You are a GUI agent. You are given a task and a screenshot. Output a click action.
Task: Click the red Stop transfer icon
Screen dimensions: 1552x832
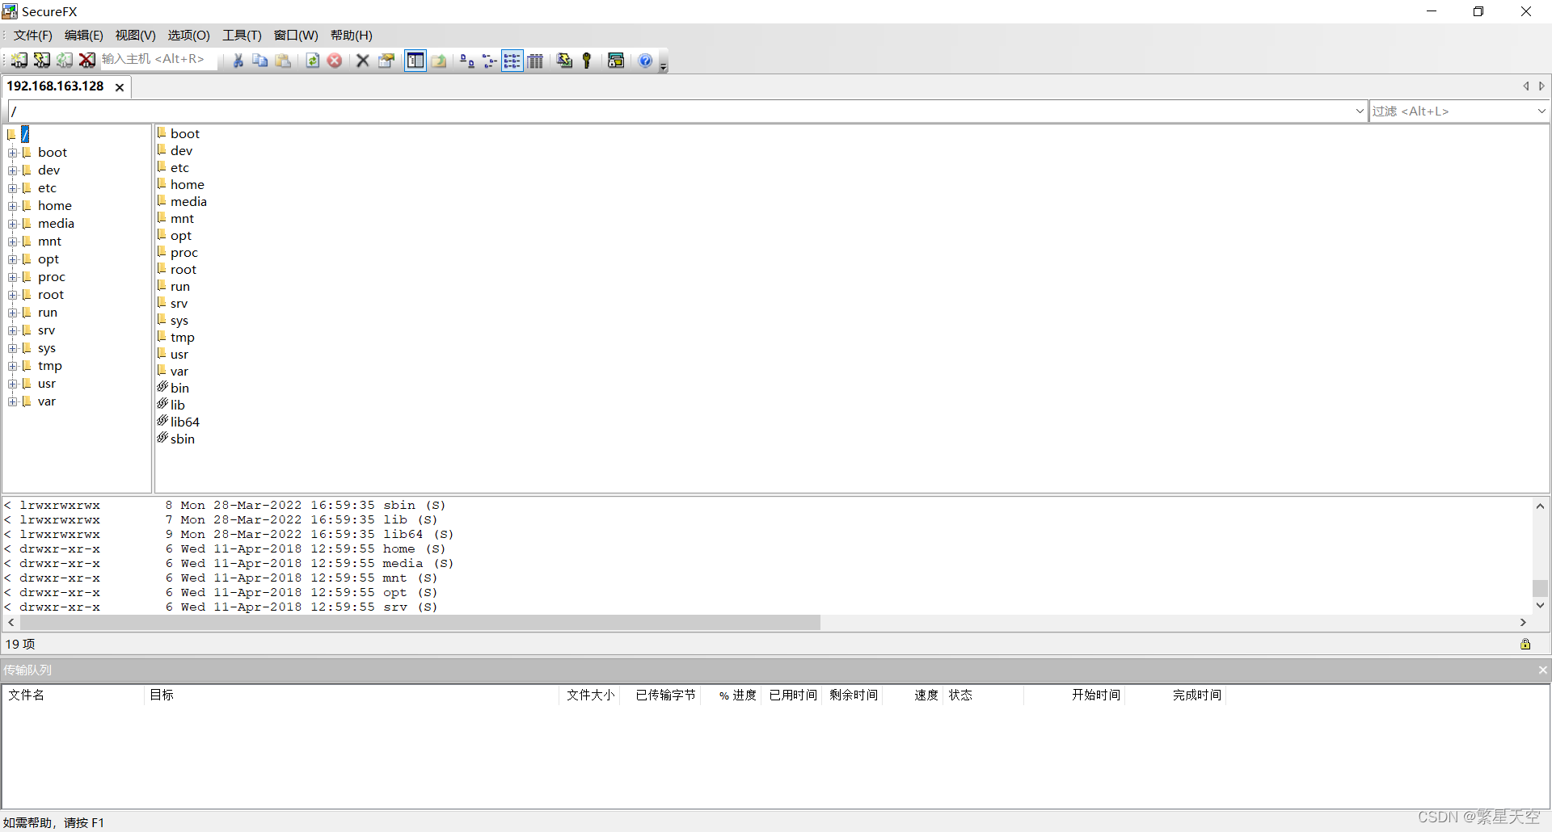335,61
